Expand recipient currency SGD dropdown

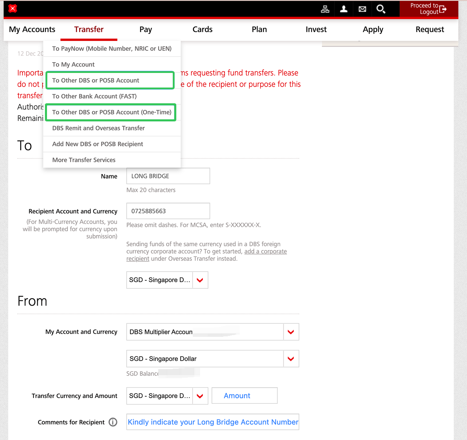[x=200, y=280]
